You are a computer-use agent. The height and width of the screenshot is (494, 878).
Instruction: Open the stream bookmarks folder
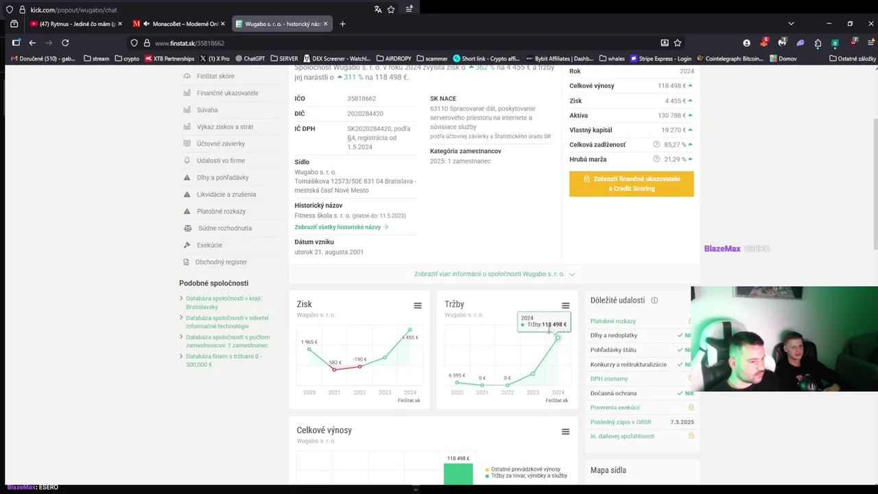click(x=96, y=58)
